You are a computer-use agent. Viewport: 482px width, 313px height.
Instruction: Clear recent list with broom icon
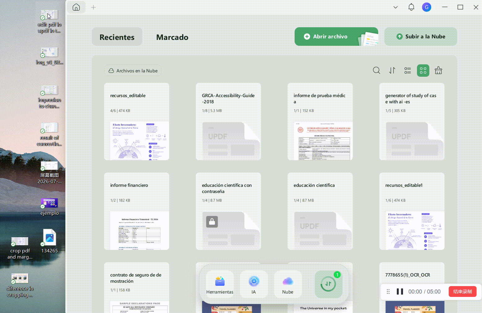pos(438,71)
